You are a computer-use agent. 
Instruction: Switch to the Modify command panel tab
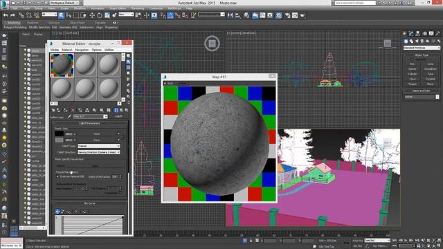411,34
